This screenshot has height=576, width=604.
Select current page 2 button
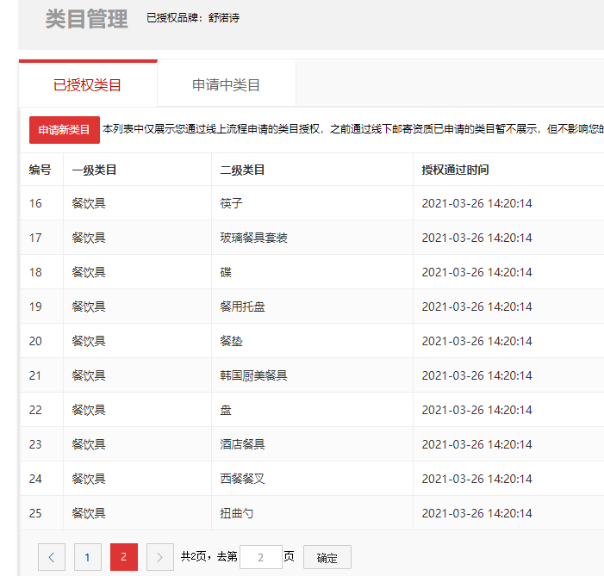point(123,557)
